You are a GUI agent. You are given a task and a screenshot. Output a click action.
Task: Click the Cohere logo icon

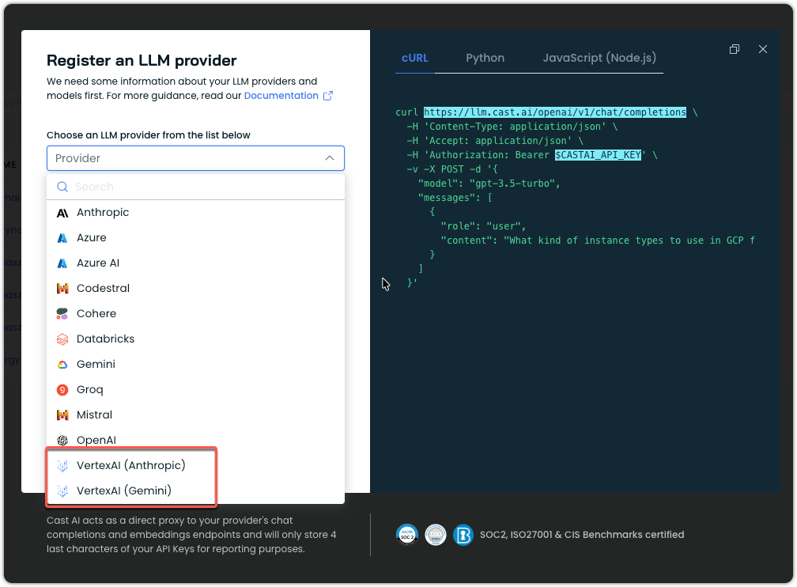point(62,314)
